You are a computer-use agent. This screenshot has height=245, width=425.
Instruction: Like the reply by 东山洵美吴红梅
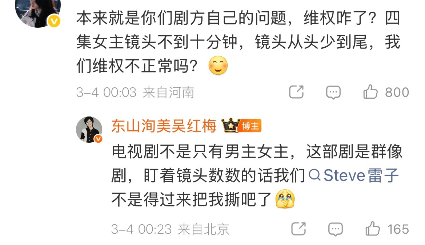tap(373, 229)
